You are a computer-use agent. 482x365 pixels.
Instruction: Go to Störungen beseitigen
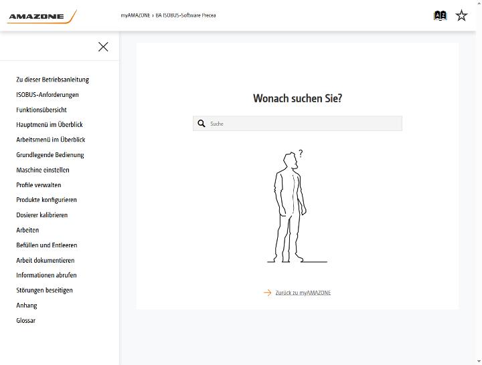click(x=45, y=290)
